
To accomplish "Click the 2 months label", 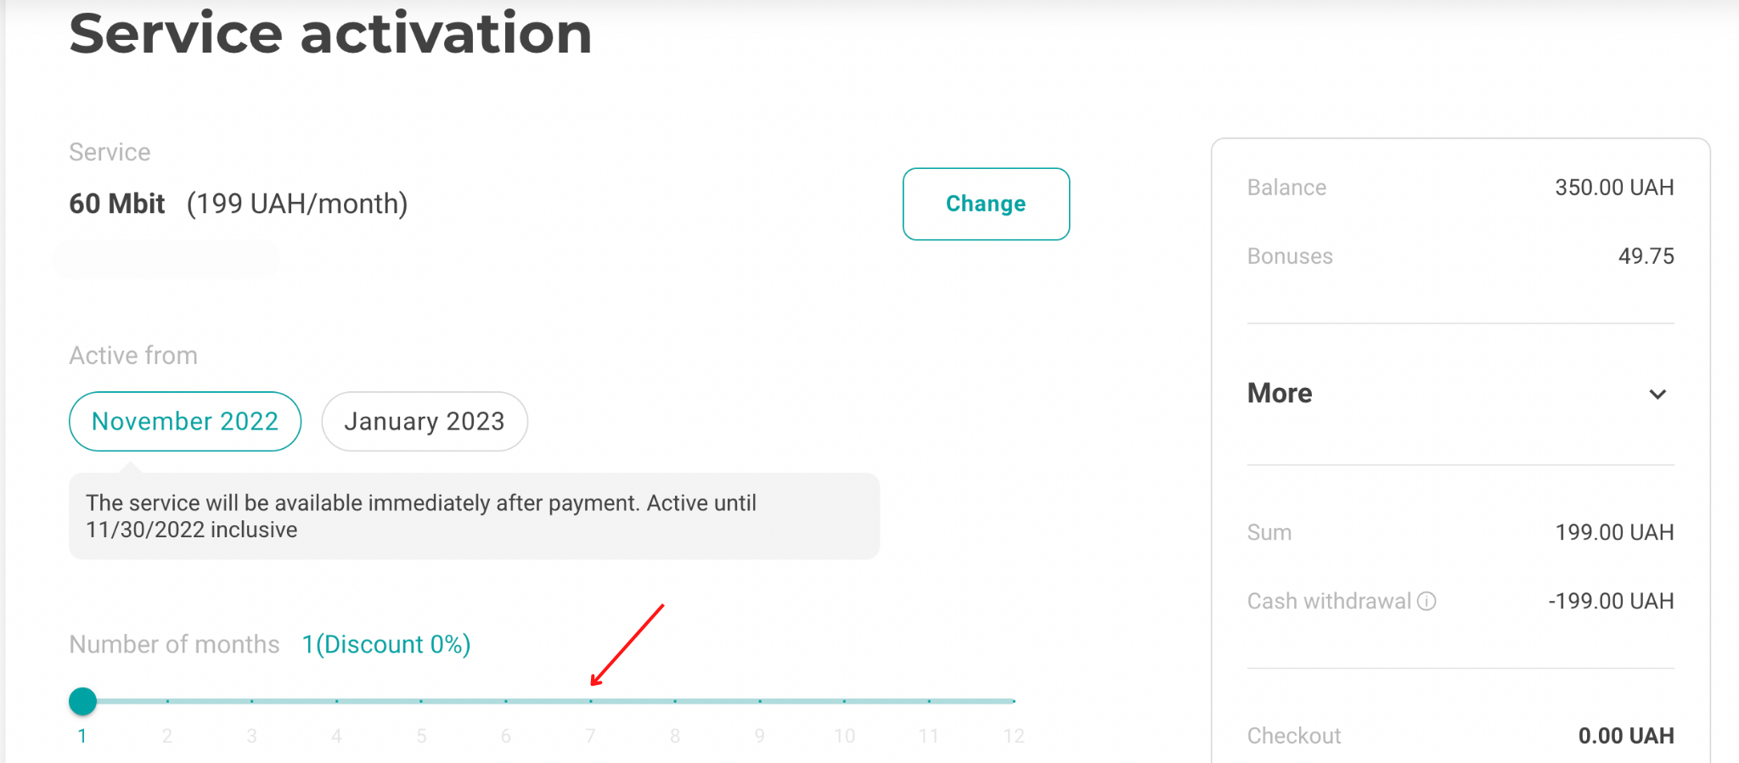I will [x=167, y=736].
